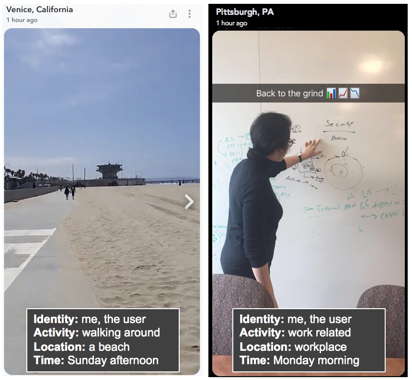Click the pedestrians walking on the beach path
This screenshot has height=380, width=412.
click(x=70, y=192)
